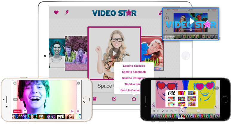Image resolution: width=231 pixels, height=125 pixels.
Task: Tap the music note icon in the iPad header
Action: 161,12
